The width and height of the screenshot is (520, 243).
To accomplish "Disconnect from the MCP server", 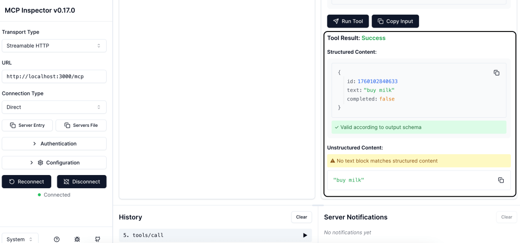I will click(81, 182).
